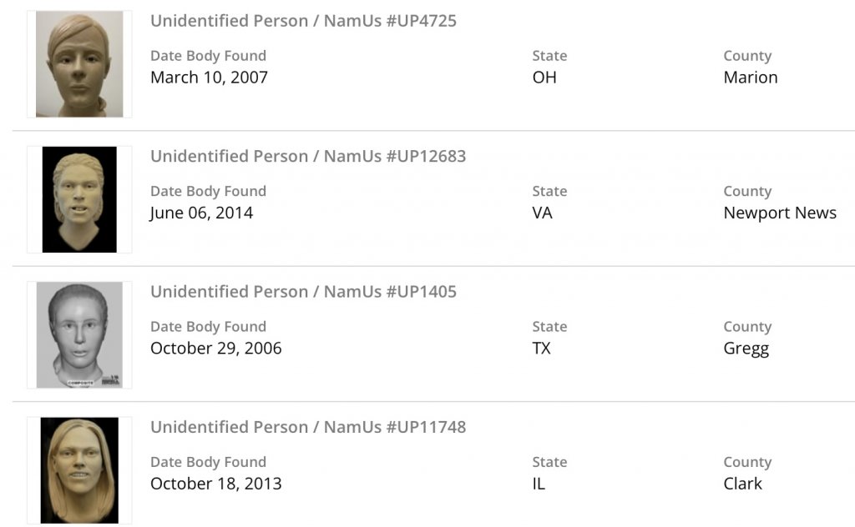Image resolution: width=855 pixels, height=527 pixels.
Task: Open Unidentified Person NamUs #UP11748 record
Action: (x=308, y=427)
